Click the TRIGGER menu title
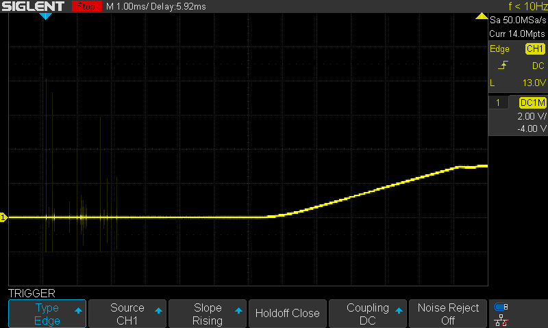This screenshot has width=548, height=328. coord(32,293)
